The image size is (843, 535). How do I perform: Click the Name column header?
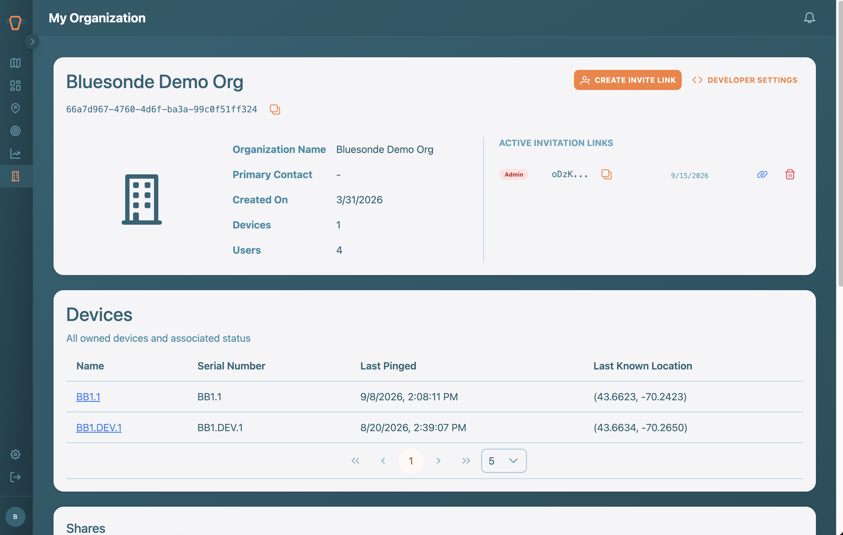90,366
